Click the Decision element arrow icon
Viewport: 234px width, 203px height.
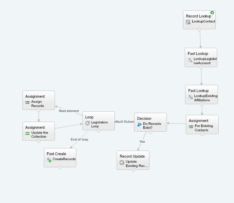pyautogui.click(x=139, y=125)
